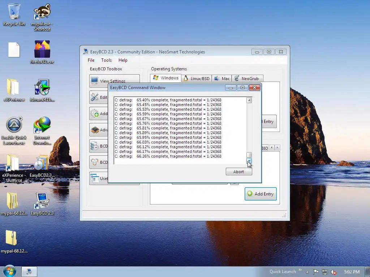Click the View Settings toolbox button

click(115, 79)
